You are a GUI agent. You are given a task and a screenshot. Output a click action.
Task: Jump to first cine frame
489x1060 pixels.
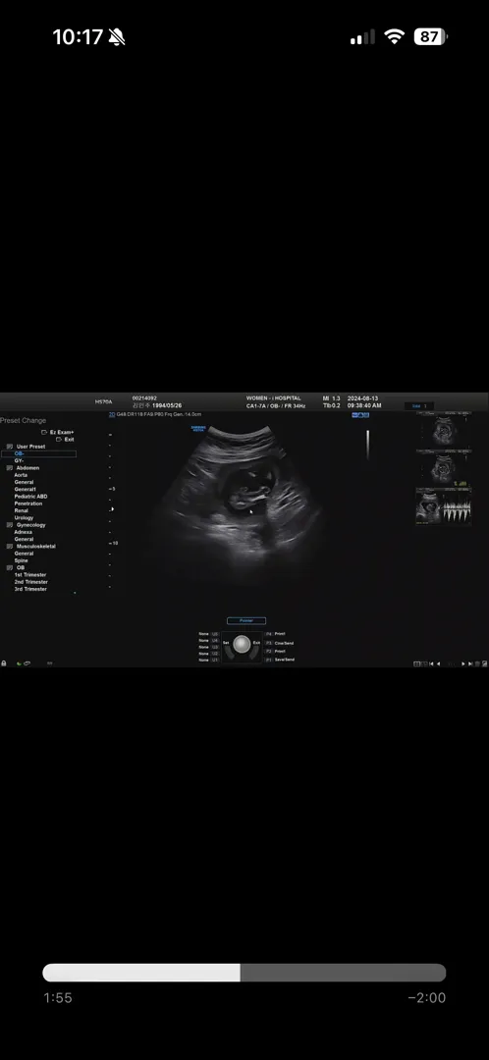(431, 663)
